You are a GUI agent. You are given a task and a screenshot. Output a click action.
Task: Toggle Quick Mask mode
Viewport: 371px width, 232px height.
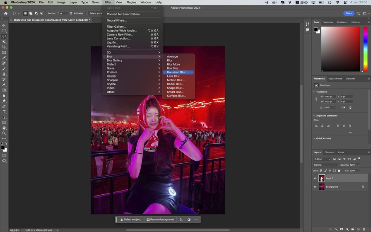click(x=4, y=155)
